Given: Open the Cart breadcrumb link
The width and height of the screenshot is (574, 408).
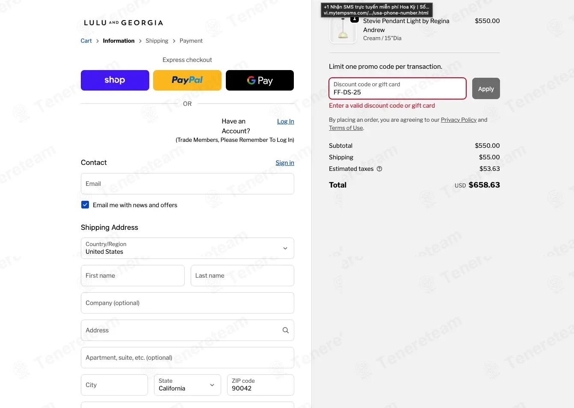Looking at the screenshot, I should tap(86, 41).
